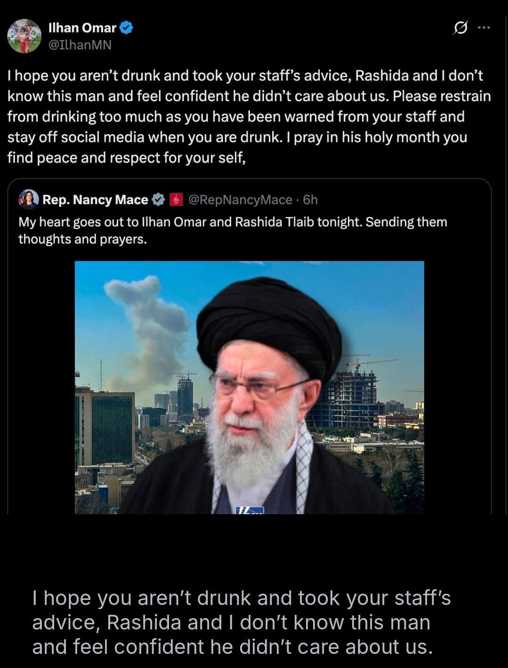
Task: Click the main post text beginning 'I hope you aren't drunk'
Action: 249,117
